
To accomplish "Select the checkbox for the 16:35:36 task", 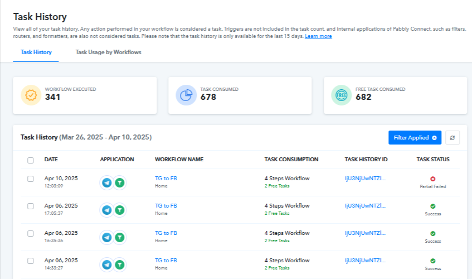I will click(x=31, y=233).
